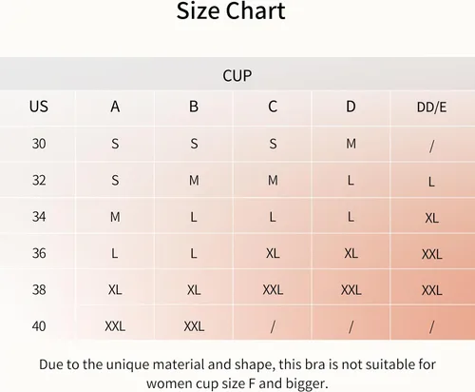Select the CUP header row
475x392 pixels.
pos(237,74)
